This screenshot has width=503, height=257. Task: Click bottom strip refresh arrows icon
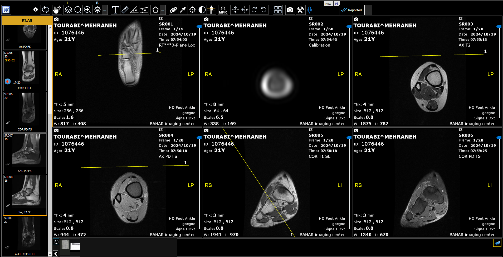pos(56,242)
